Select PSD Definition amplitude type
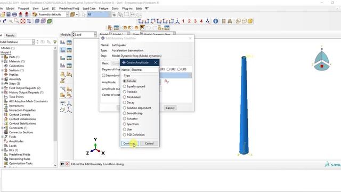Screen dimensions: 341x192 coord(134,135)
